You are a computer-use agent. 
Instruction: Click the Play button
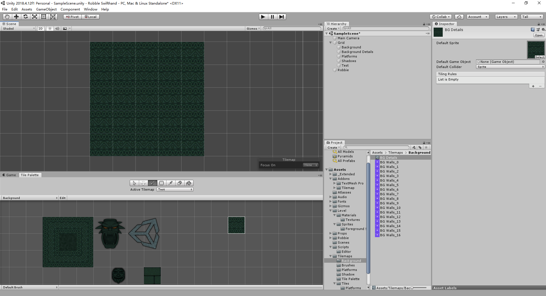(263, 17)
